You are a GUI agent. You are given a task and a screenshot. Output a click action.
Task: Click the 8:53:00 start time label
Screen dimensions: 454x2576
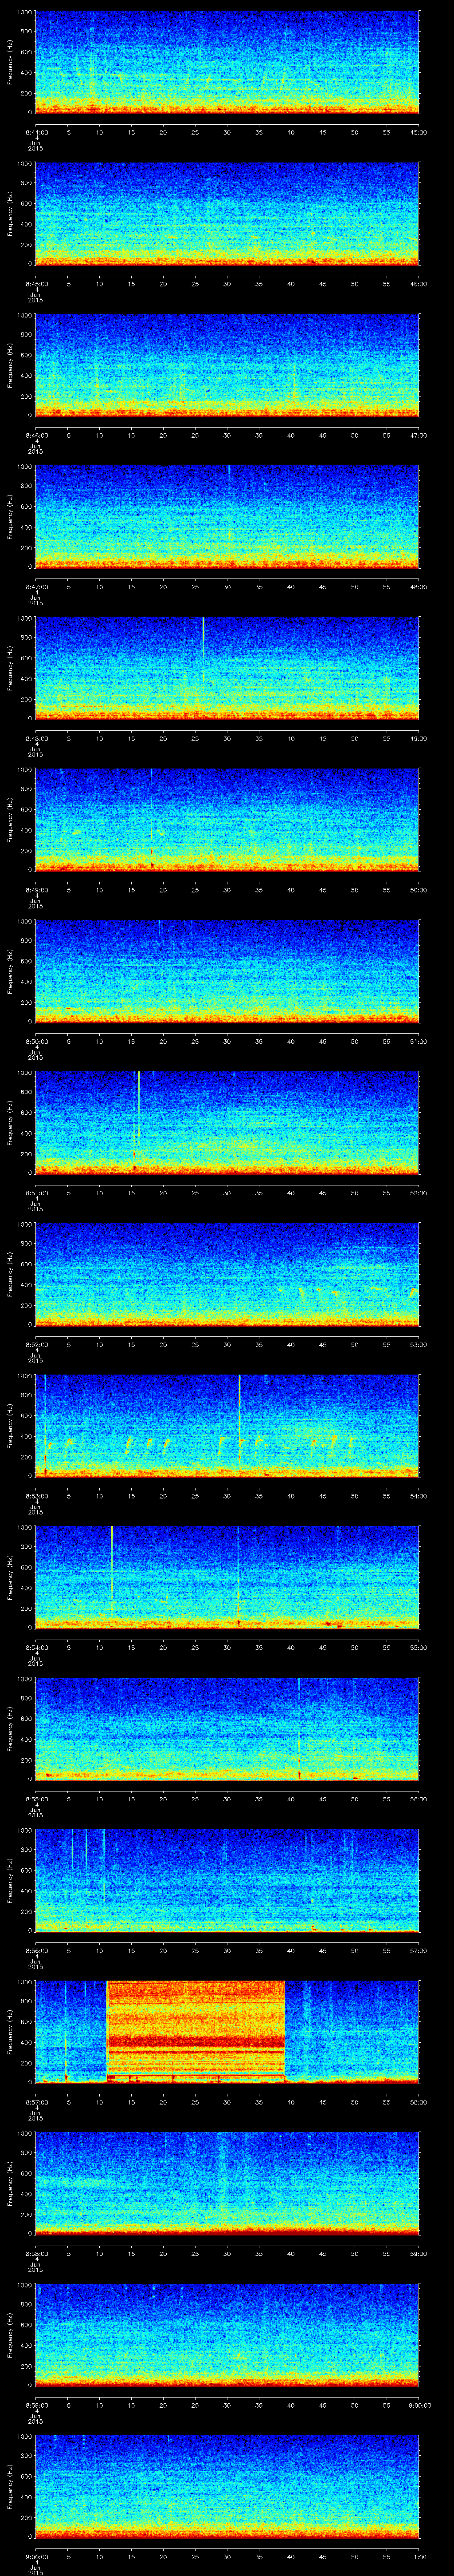click(x=36, y=1495)
